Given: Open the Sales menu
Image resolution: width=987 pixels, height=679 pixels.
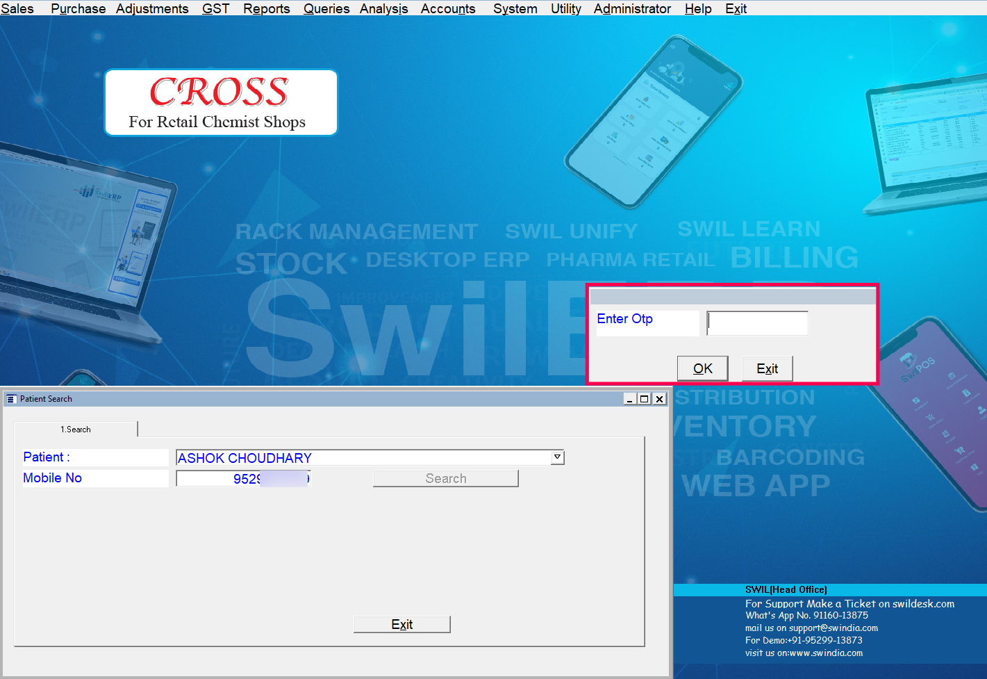Looking at the screenshot, I should point(17,8).
